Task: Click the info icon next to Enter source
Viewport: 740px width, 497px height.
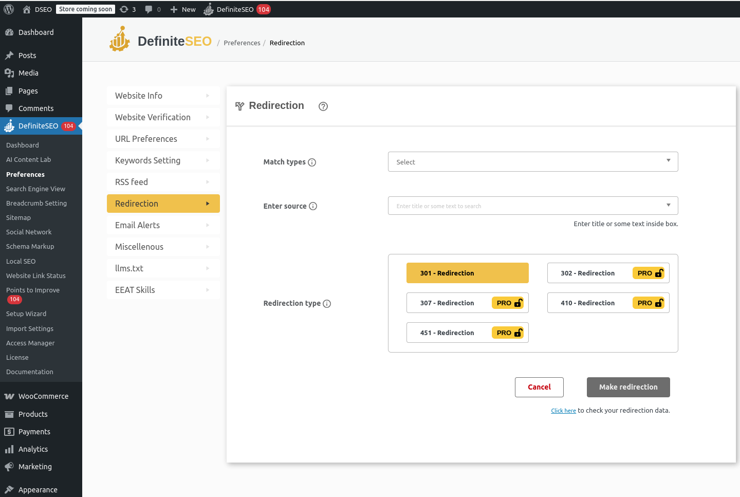Action: pyautogui.click(x=313, y=206)
